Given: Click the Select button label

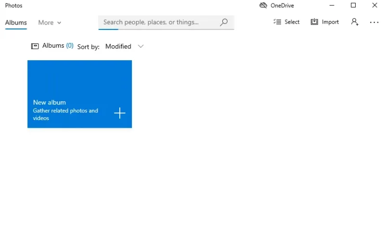Looking at the screenshot, I should click(x=292, y=22).
